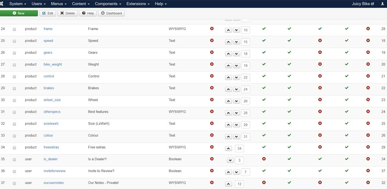Toggle third-column green check in inviteforreview row
This screenshot has height=189, width=387.
point(320,170)
